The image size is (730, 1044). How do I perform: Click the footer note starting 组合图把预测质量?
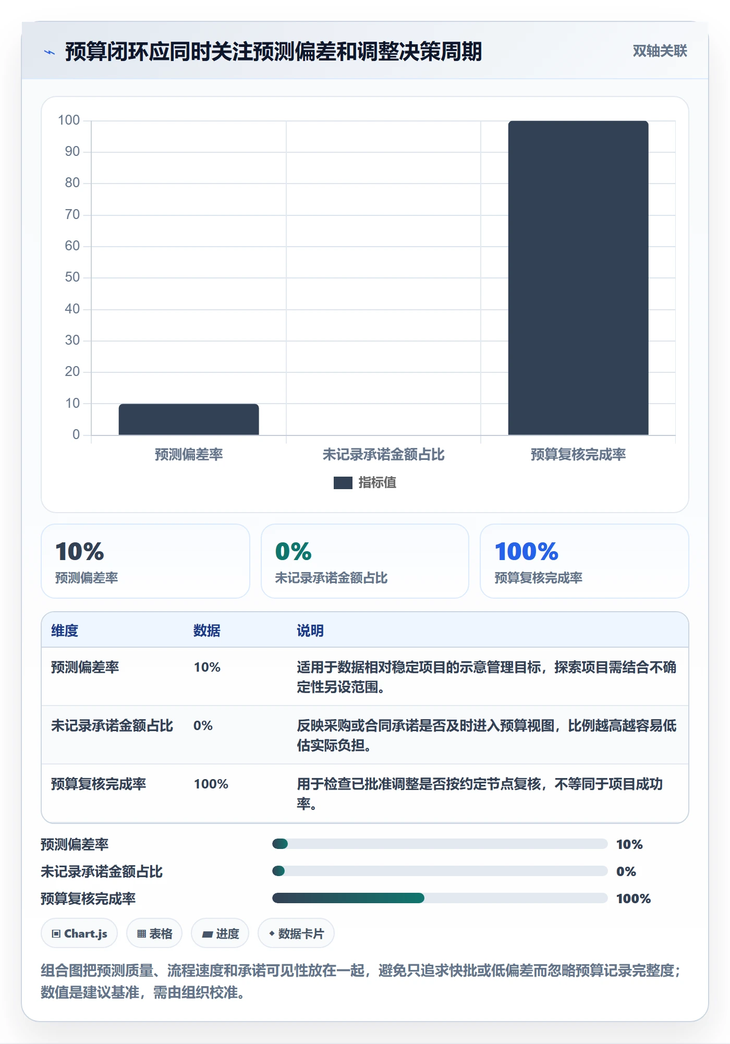point(361,981)
